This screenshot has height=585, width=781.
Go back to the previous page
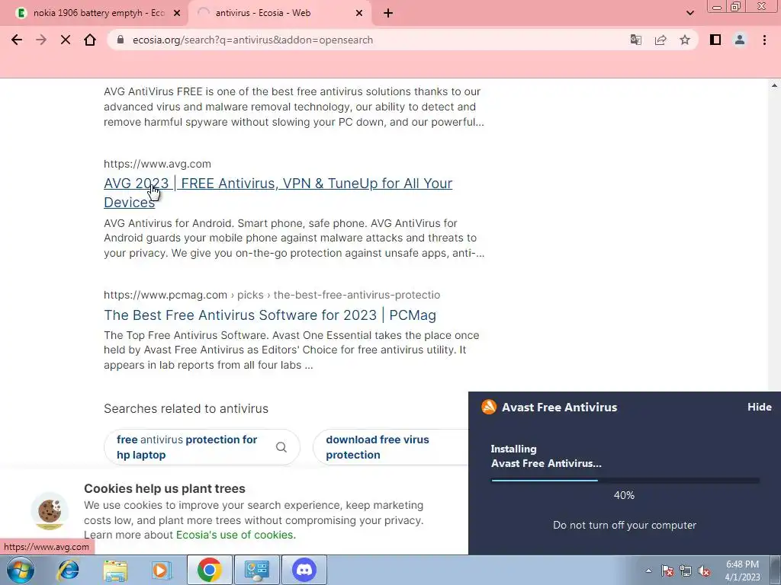click(x=17, y=40)
